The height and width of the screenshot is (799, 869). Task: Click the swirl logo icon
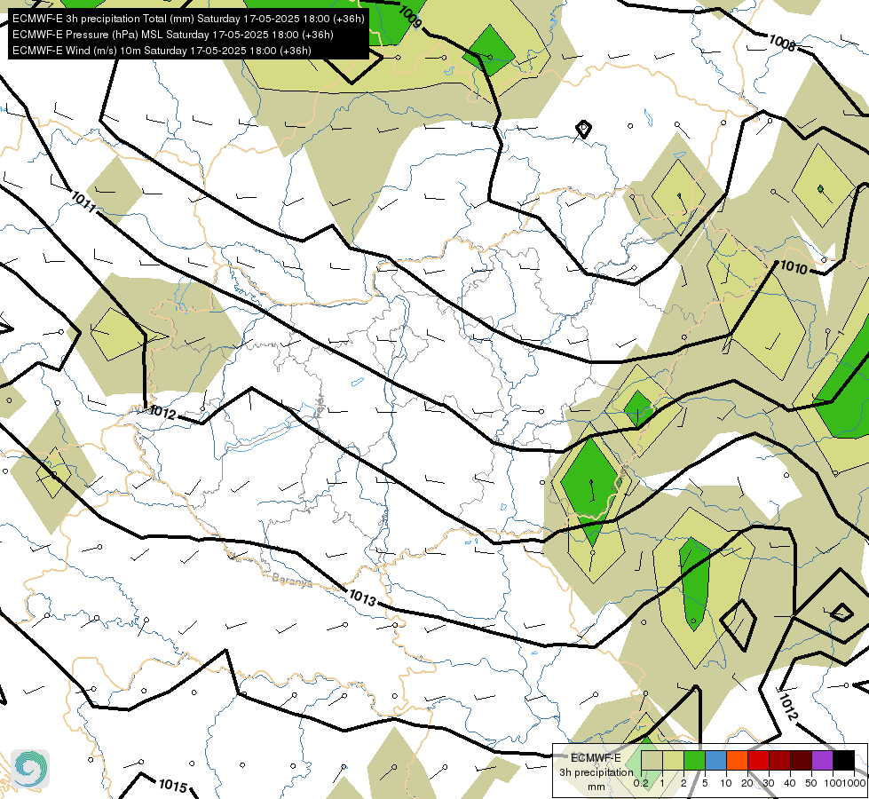30,769
